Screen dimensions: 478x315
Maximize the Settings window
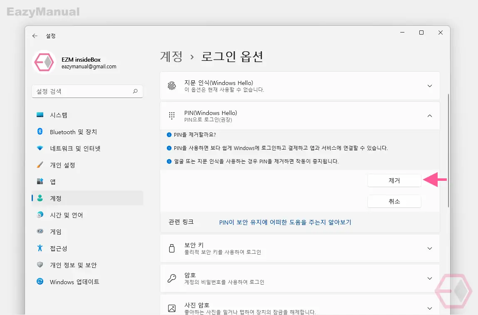421,32
